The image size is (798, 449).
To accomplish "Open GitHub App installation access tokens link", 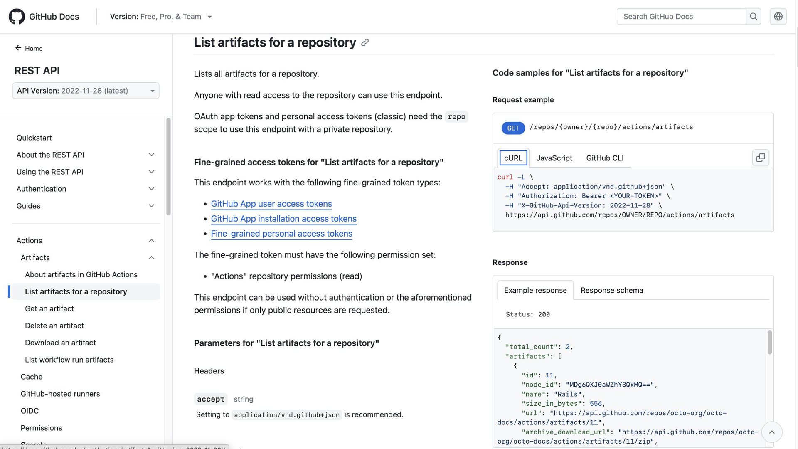I will pos(283,219).
